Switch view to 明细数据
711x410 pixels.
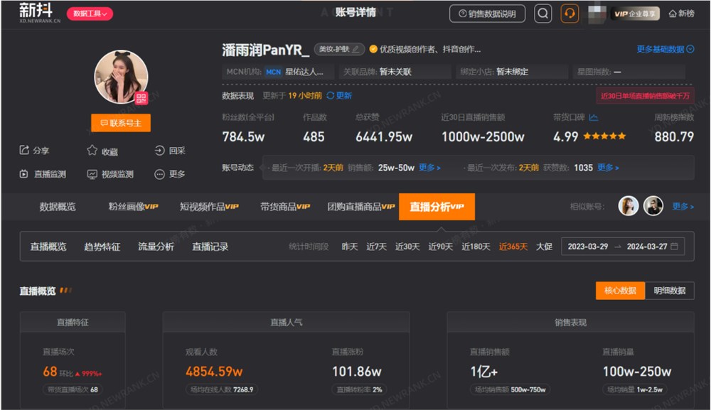(x=668, y=291)
